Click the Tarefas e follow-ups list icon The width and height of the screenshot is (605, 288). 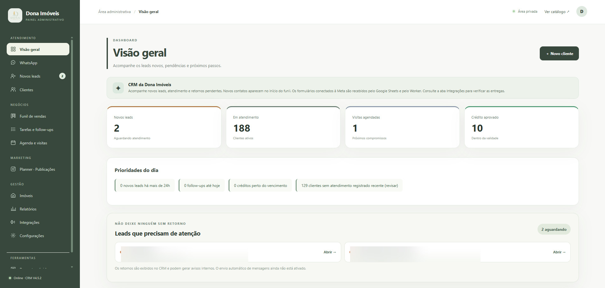[13, 129]
